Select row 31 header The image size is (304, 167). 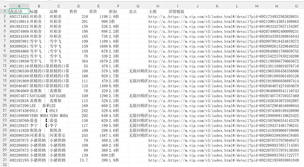[x=5, y=160]
